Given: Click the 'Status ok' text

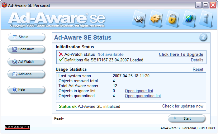Looking at the screenshot, I should click(x=68, y=107).
